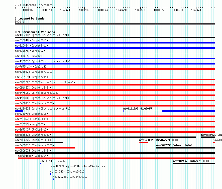The height and width of the screenshot is (189, 222).
Task: Click esv3621328 (1000GenomesConsortiumPhase3) label
Action: click(x=45, y=82)
